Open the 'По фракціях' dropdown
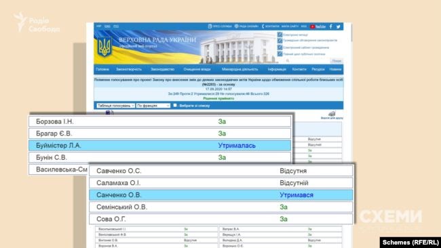The image size is (441, 248). pyautogui.click(x=153, y=106)
